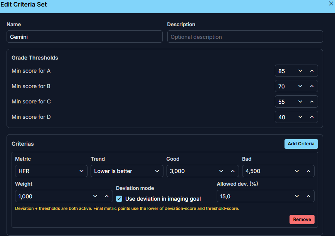This screenshot has height=236, width=335.
Task: Lower the Bad threshold with down arrow
Action: 297,171
